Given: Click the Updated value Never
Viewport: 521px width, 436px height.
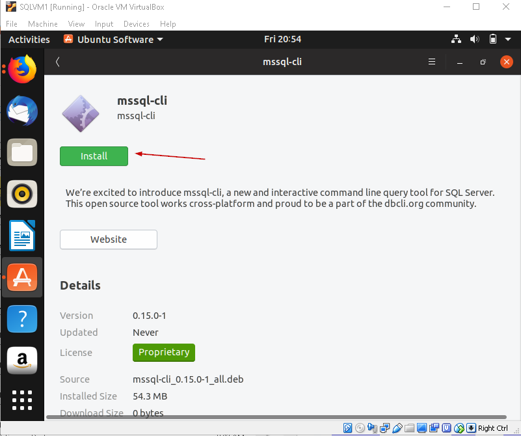Looking at the screenshot, I should tap(146, 333).
